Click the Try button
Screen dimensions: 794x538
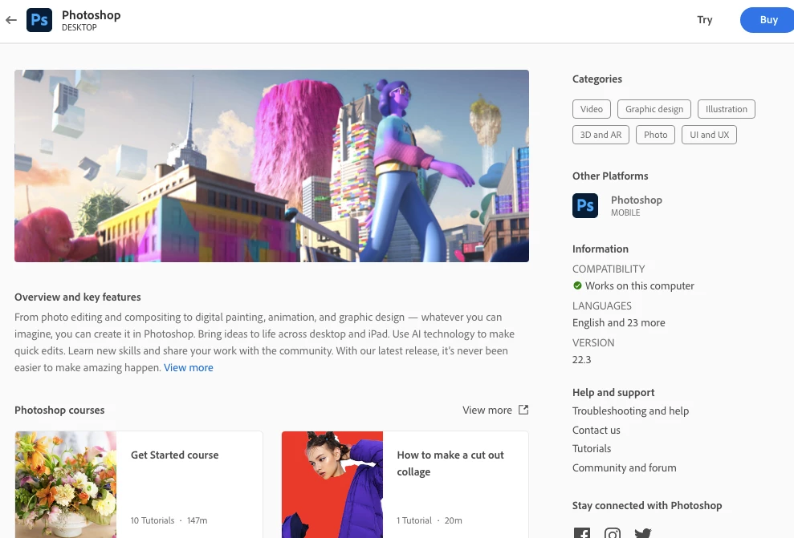click(x=704, y=20)
